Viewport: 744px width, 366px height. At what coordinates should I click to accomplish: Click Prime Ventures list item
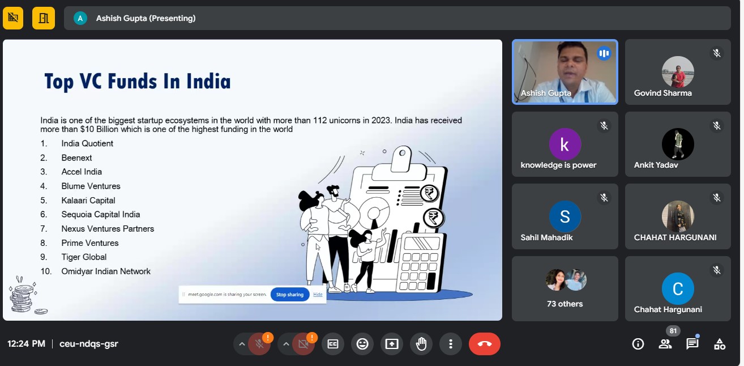coord(90,242)
